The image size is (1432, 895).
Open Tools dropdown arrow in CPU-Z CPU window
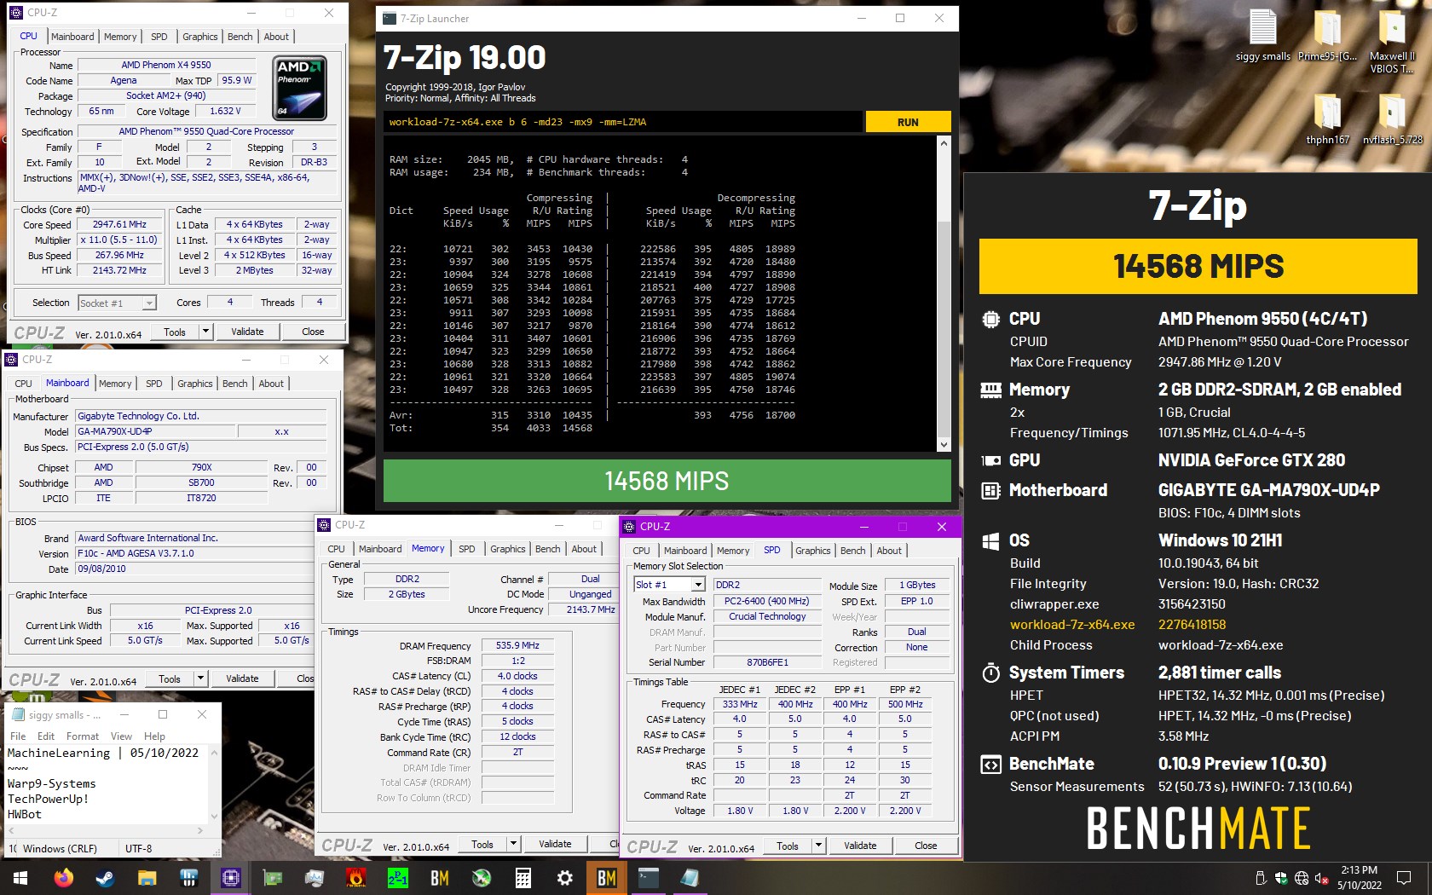(x=205, y=332)
